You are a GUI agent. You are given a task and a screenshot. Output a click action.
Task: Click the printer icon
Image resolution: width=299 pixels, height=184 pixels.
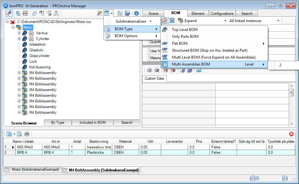[27, 134]
